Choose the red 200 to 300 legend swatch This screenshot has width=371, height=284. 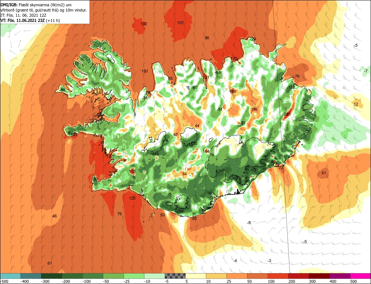click(299, 276)
